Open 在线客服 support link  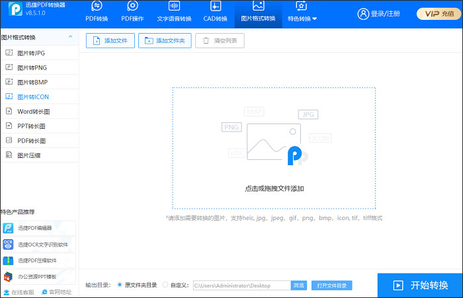[19, 292]
